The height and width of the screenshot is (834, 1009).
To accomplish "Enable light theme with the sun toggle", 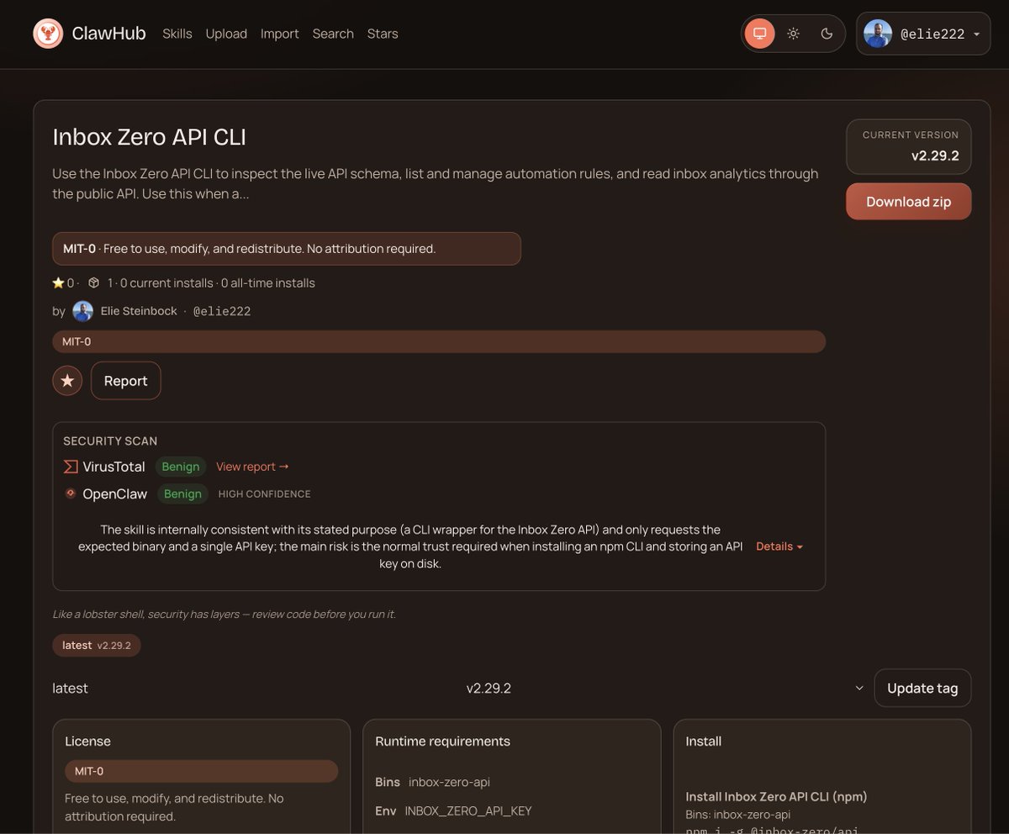I will [792, 34].
